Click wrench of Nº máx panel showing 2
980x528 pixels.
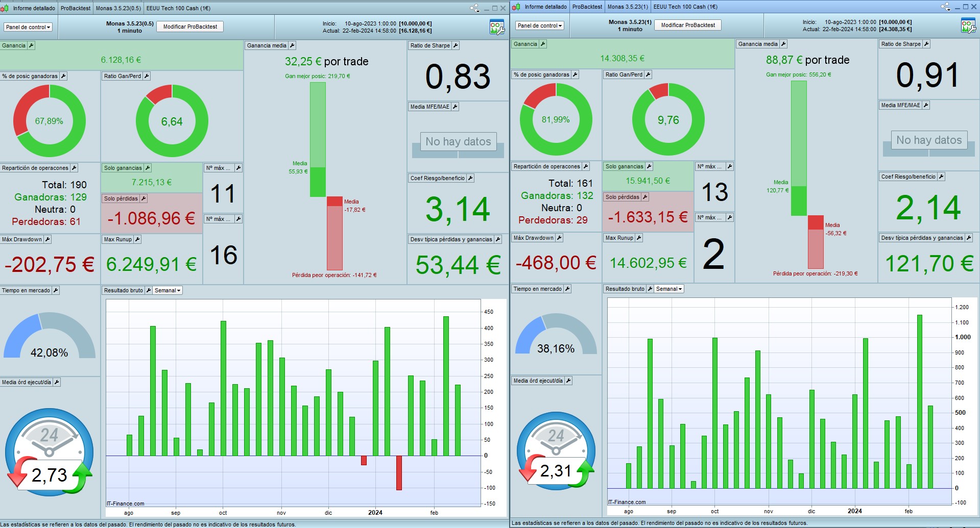pyautogui.click(x=730, y=217)
